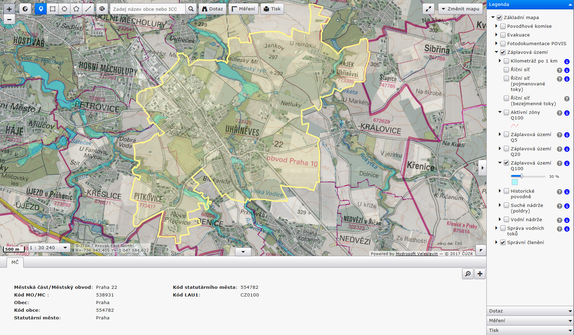Open the Dotaz query tool button
Image resolution: width=574 pixels, height=335 pixels.
click(212, 9)
